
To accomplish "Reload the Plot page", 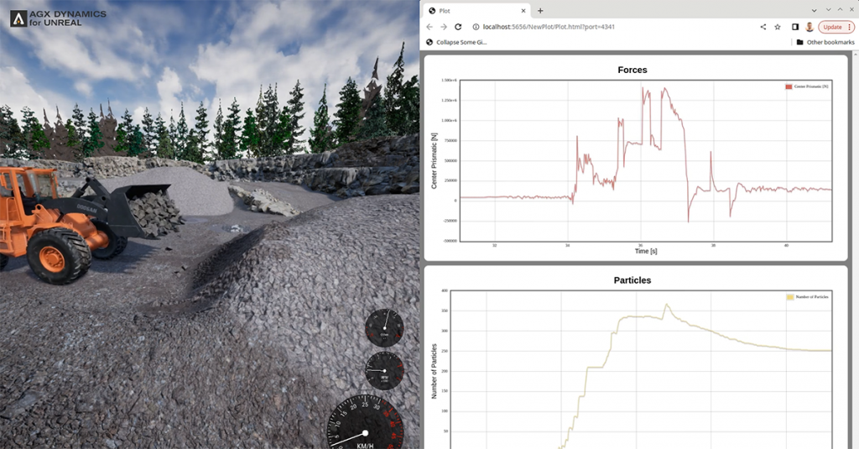I will point(458,27).
